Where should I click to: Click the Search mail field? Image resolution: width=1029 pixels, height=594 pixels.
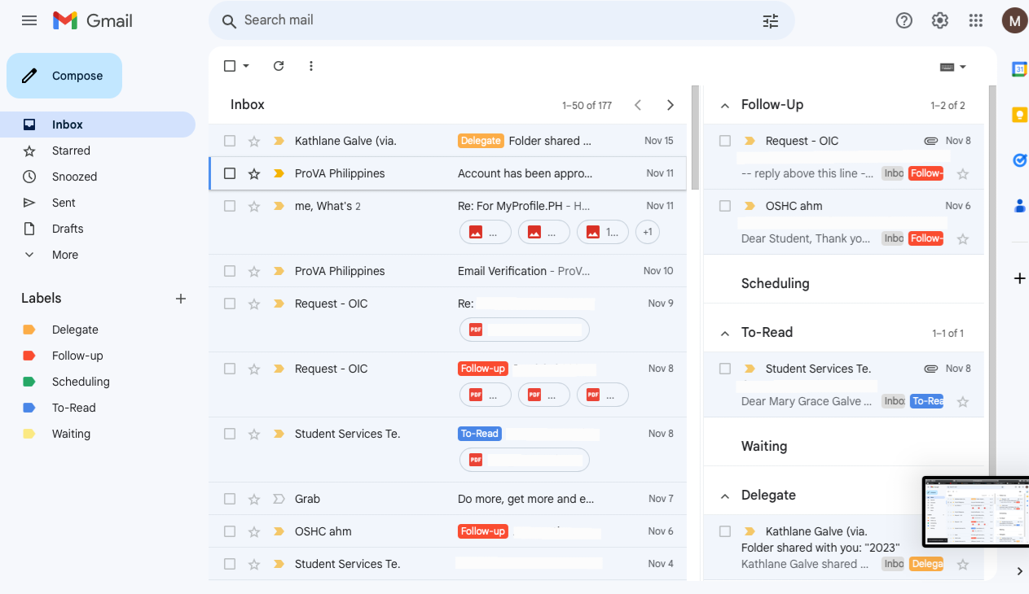(489, 20)
